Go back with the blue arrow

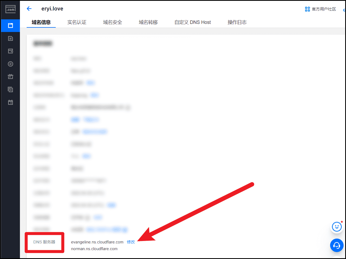29,9
